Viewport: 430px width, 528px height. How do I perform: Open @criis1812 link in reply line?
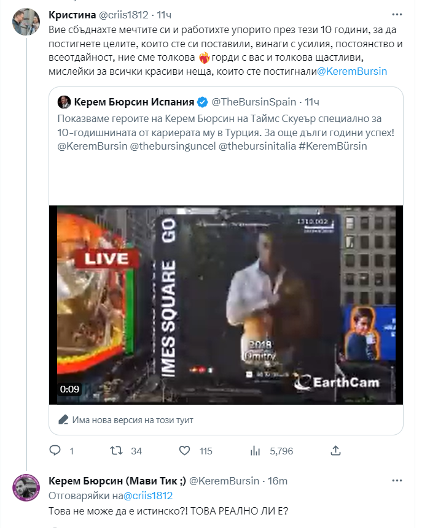click(x=148, y=495)
